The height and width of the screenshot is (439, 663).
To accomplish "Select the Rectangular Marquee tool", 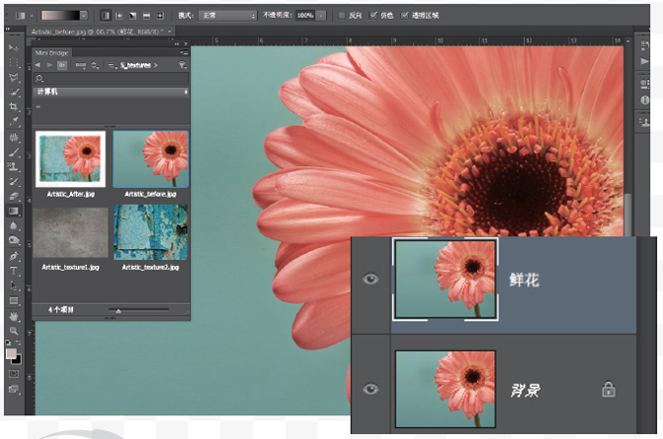I will (14, 63).
